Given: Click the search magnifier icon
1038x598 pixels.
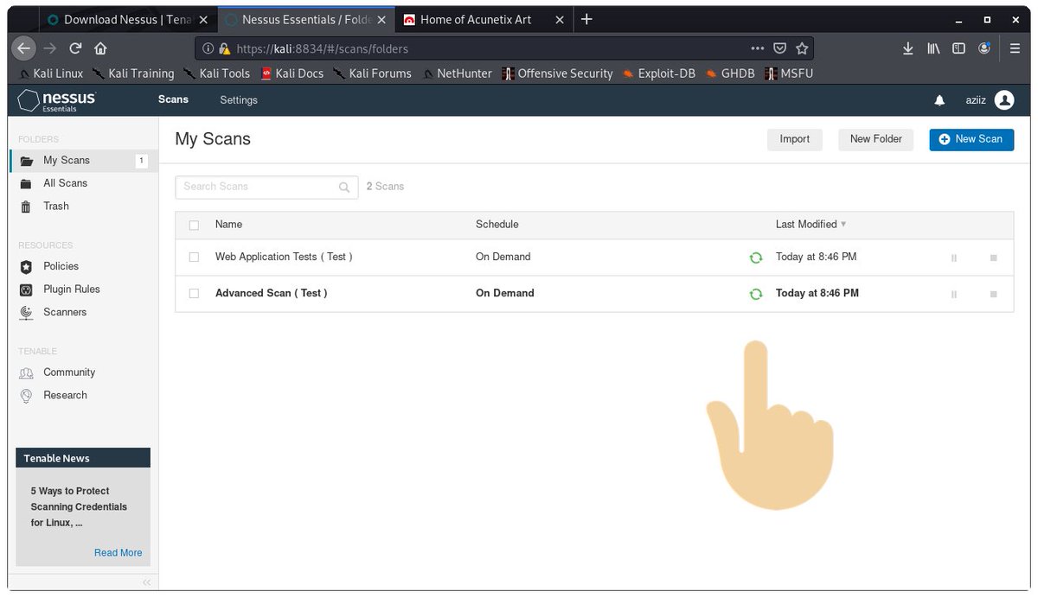Looking at the screenshot, I should click(x=344, y=187).
